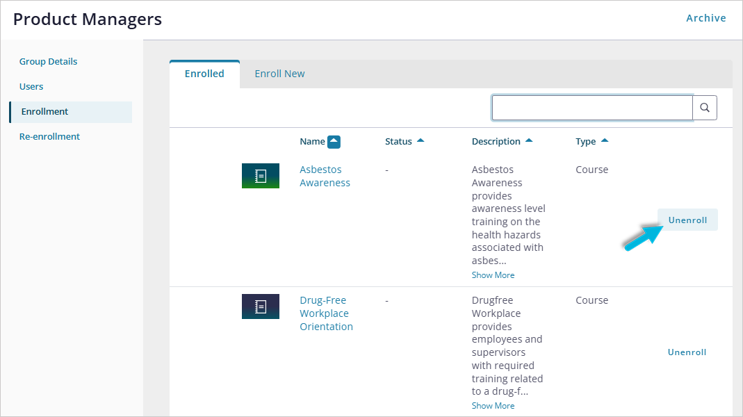Expand Show More for Asbestos Awareness description
Image resolution: width=743 pixels, height=417 pixels.
pyautogui.click(x=493, y=275)
